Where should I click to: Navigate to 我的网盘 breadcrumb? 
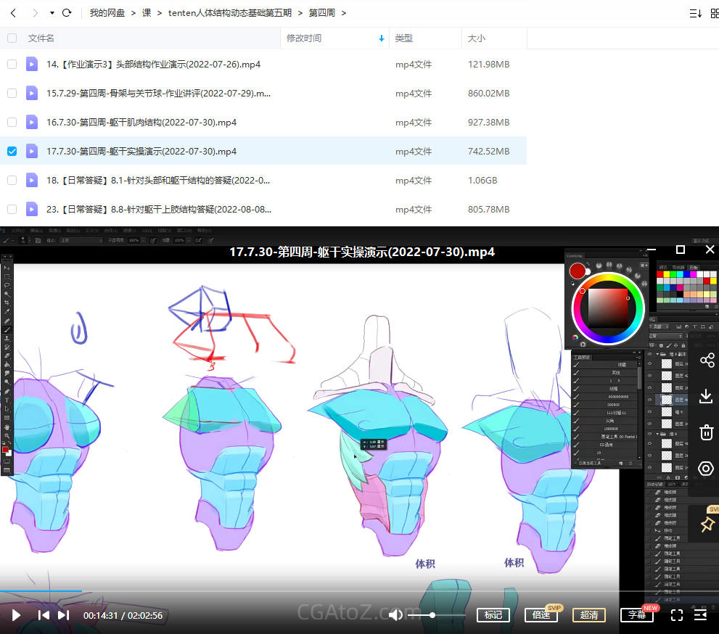[107, 13]
